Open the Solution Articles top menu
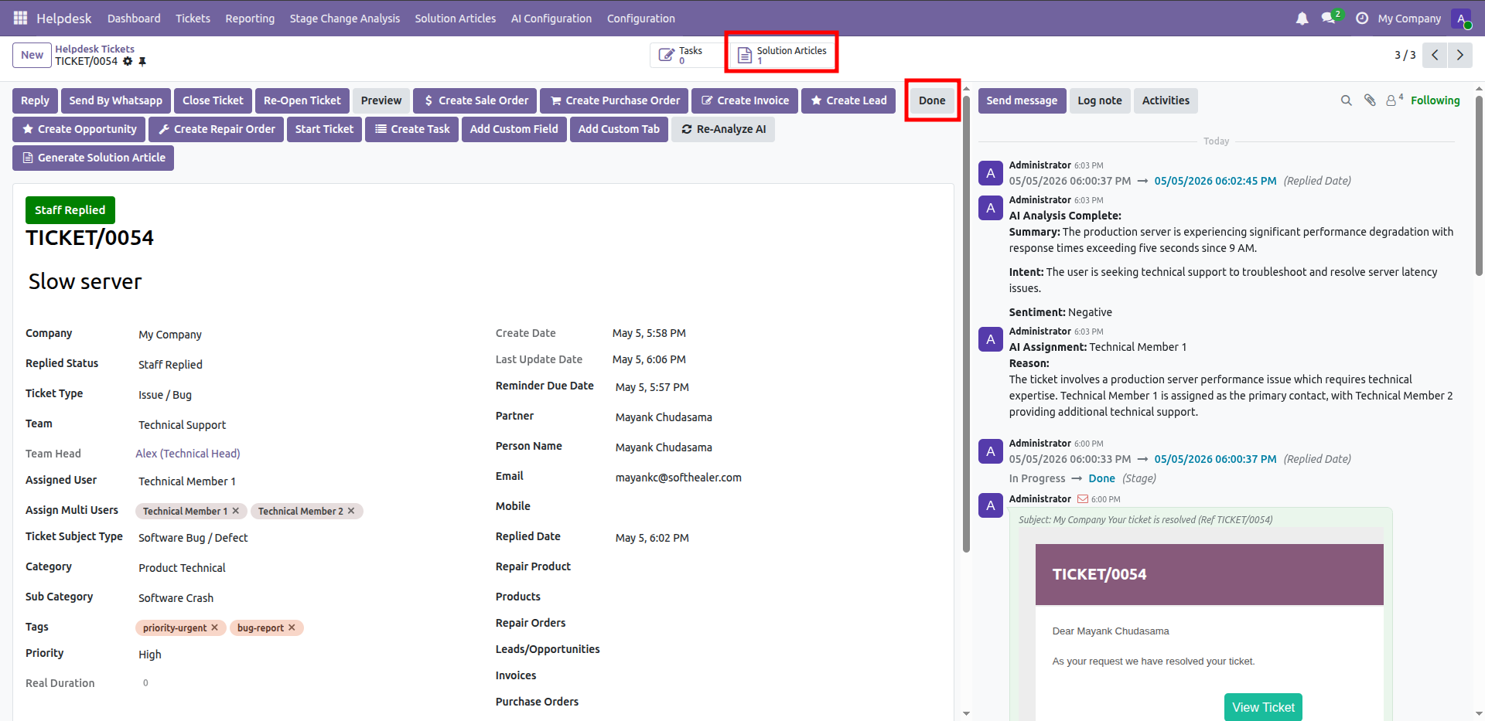 [x=456, y=19]
